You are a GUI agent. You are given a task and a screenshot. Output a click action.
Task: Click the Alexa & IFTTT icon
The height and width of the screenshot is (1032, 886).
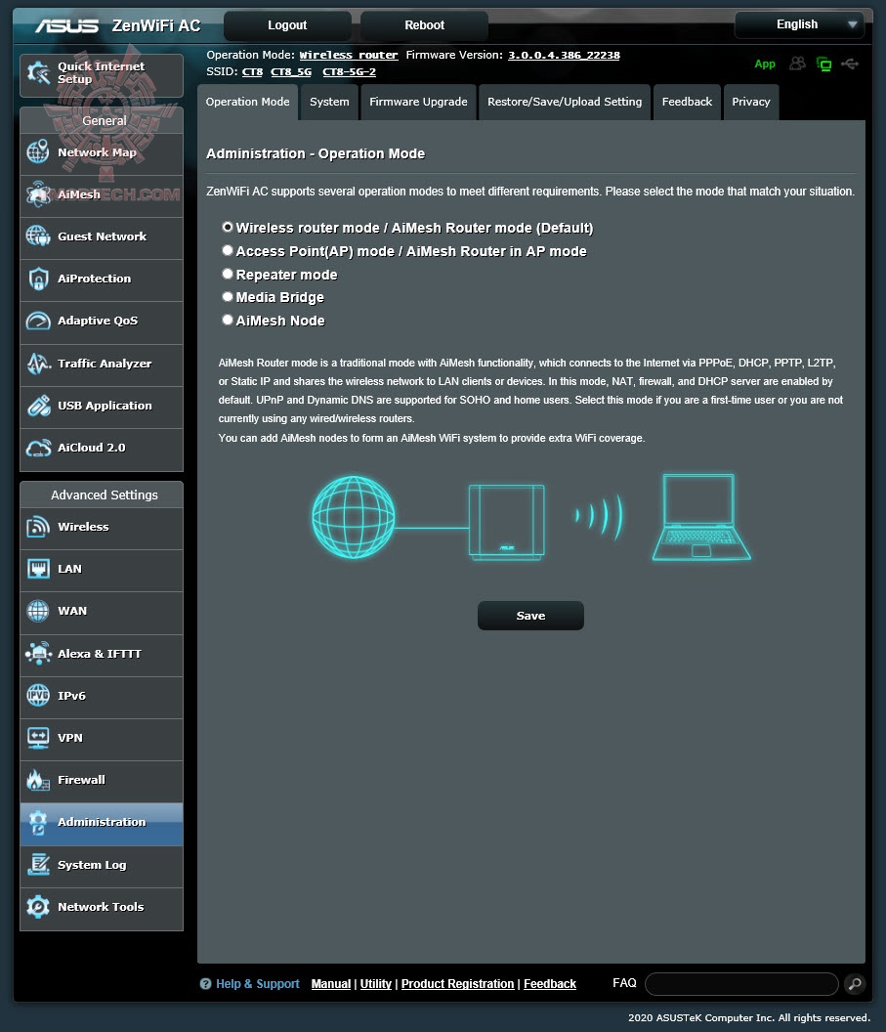[x=38, y=654]
